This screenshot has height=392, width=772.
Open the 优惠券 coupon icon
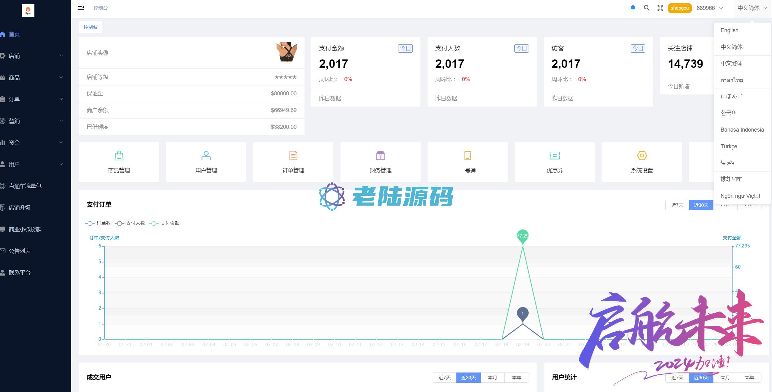[x=555, y=155]
